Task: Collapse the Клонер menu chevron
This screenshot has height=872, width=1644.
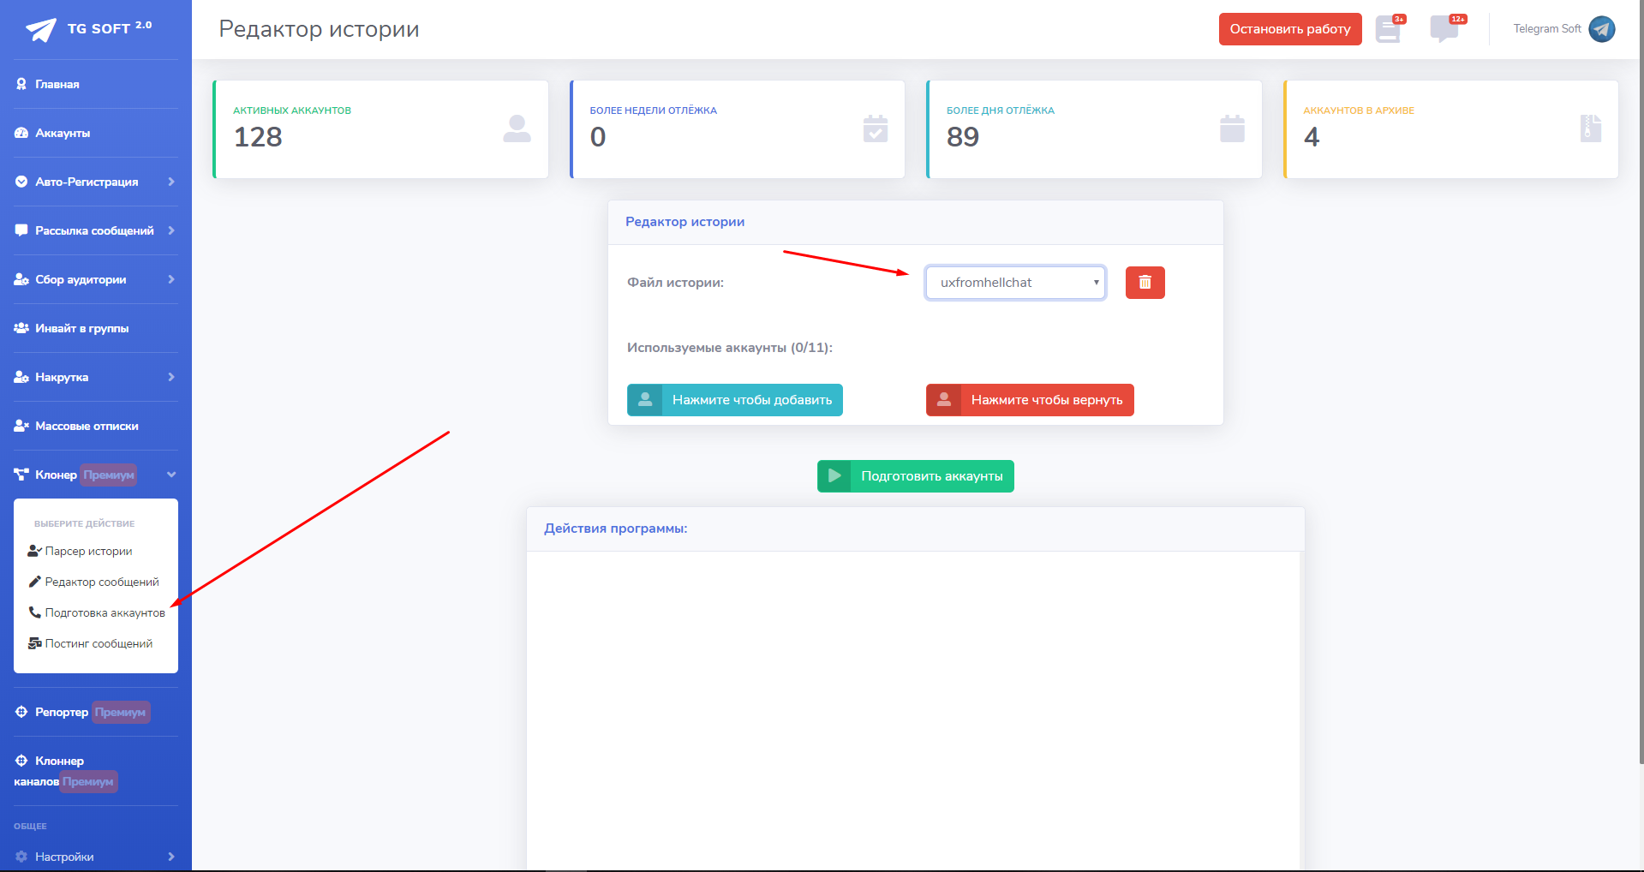Action: point(171,475)
